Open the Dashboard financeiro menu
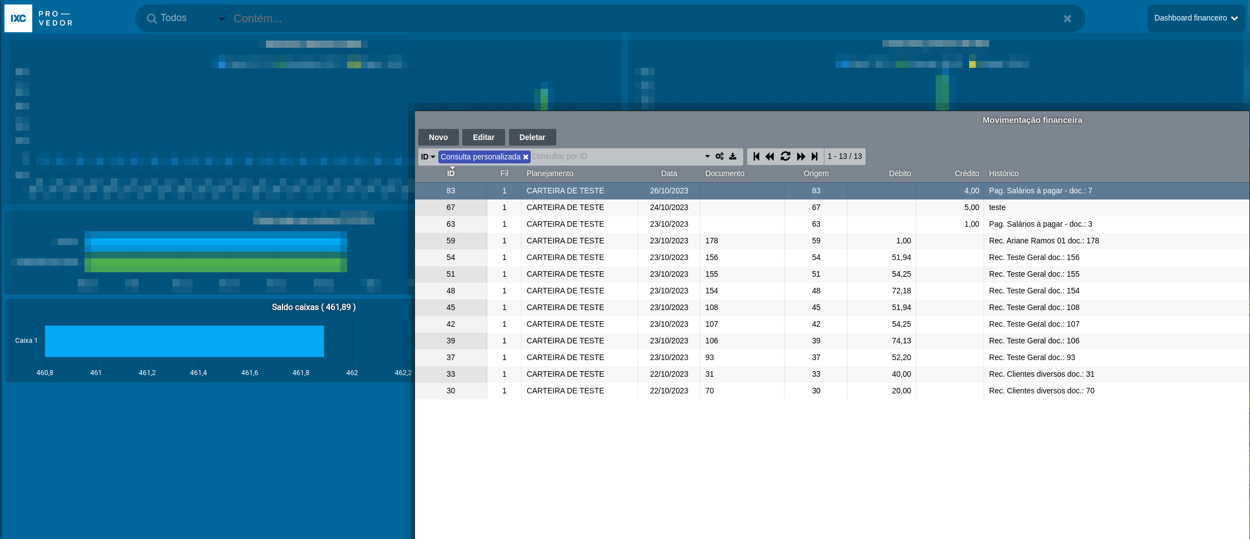Screen dimensions: 1250x539 1196,18
